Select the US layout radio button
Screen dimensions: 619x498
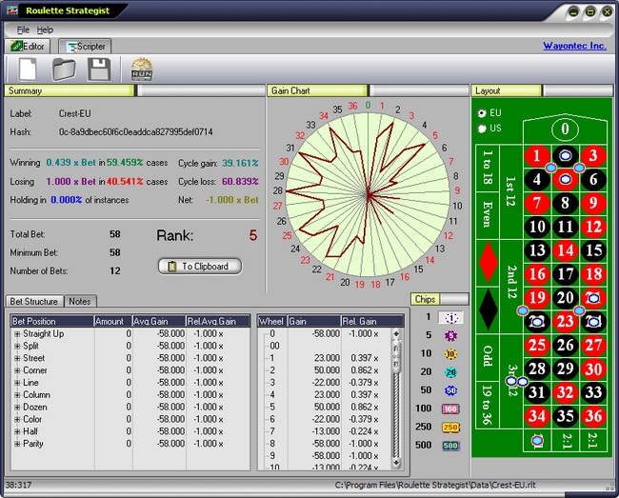tap(481, 129)
